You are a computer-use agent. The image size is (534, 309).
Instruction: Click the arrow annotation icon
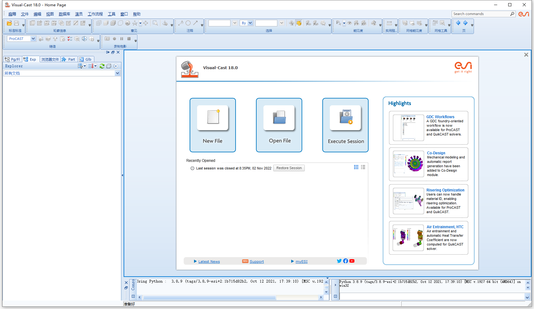[195, 23]
